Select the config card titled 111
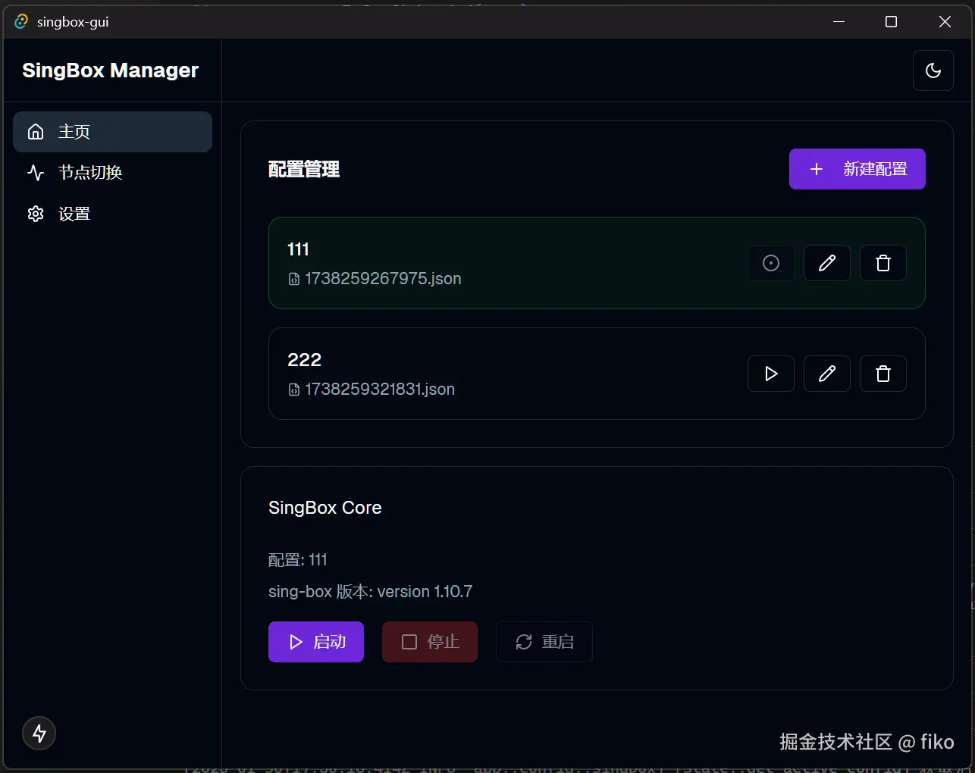Screen dimensions: 975x773 click(597, 263)
